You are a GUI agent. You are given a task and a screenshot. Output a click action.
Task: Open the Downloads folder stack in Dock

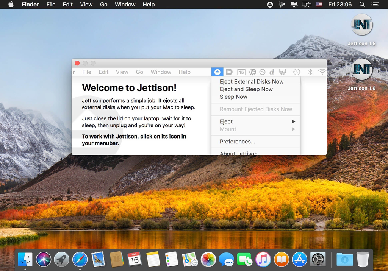(x=344, y=260)
